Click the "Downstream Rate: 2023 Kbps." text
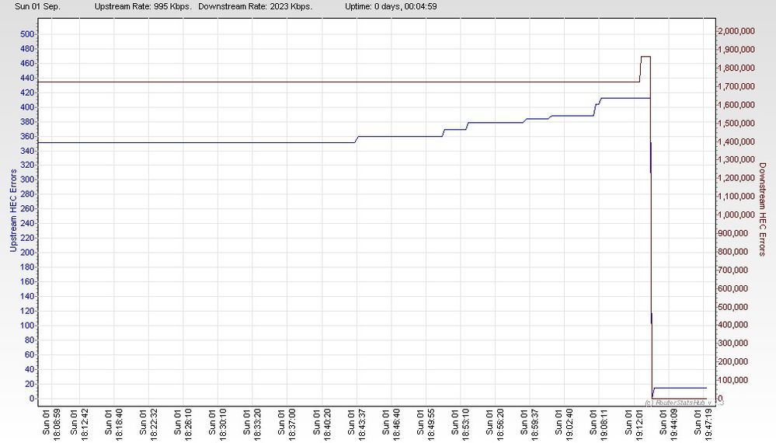This screenshot has width=776, height=443. 256,6
